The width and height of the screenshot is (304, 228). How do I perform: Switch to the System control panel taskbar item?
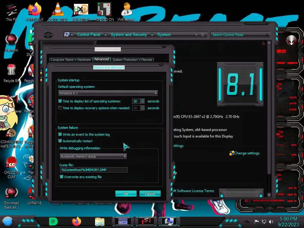tap(169, 221)
